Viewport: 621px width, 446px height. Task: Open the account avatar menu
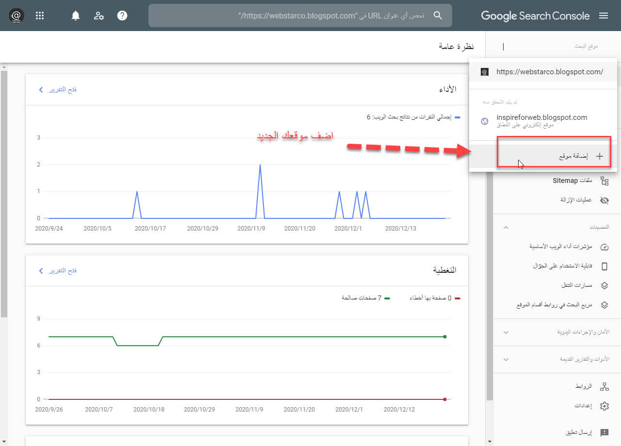click(x=16, y=16)
